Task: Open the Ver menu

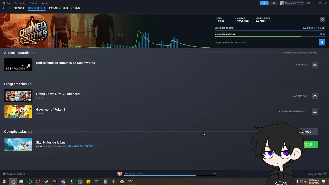Action: 16,3
